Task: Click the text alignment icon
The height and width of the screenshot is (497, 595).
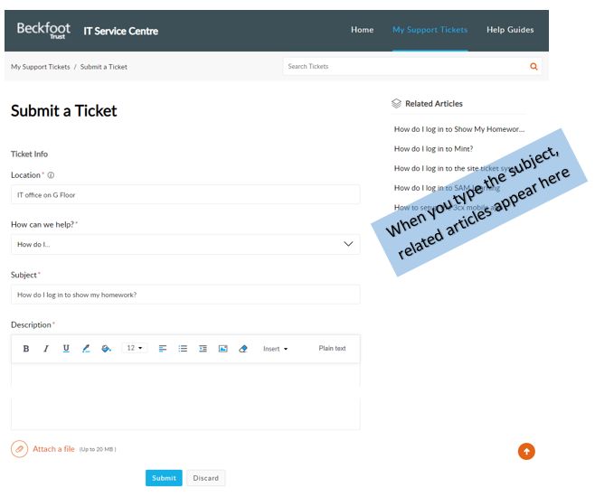Action: (163, 349)
